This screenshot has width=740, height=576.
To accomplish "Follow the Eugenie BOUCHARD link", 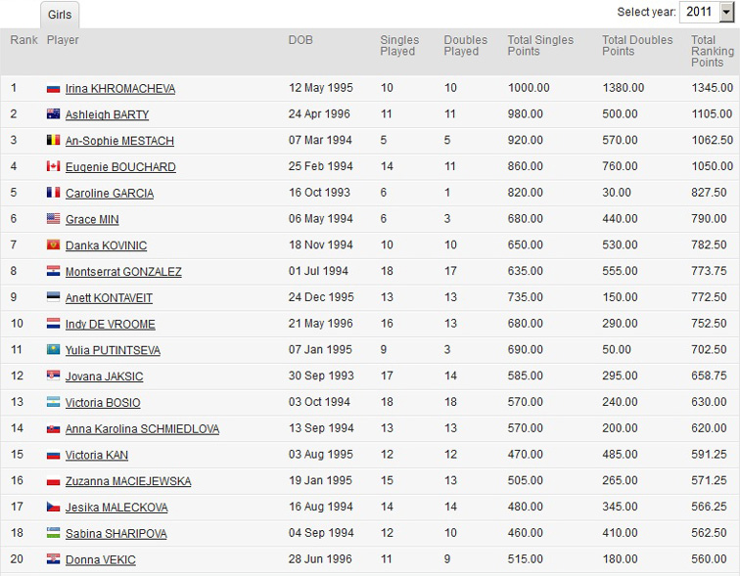I will tap(120, 167).
